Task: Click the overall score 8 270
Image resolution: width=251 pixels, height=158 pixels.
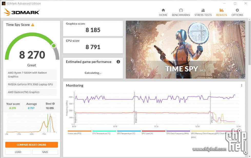Action: [32, 55]
